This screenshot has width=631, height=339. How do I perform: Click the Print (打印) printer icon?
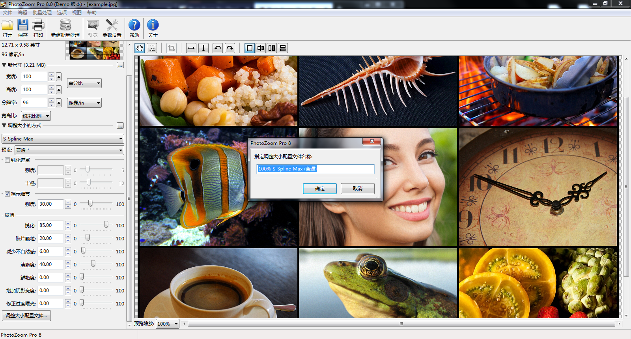click(x=38, y=26)
